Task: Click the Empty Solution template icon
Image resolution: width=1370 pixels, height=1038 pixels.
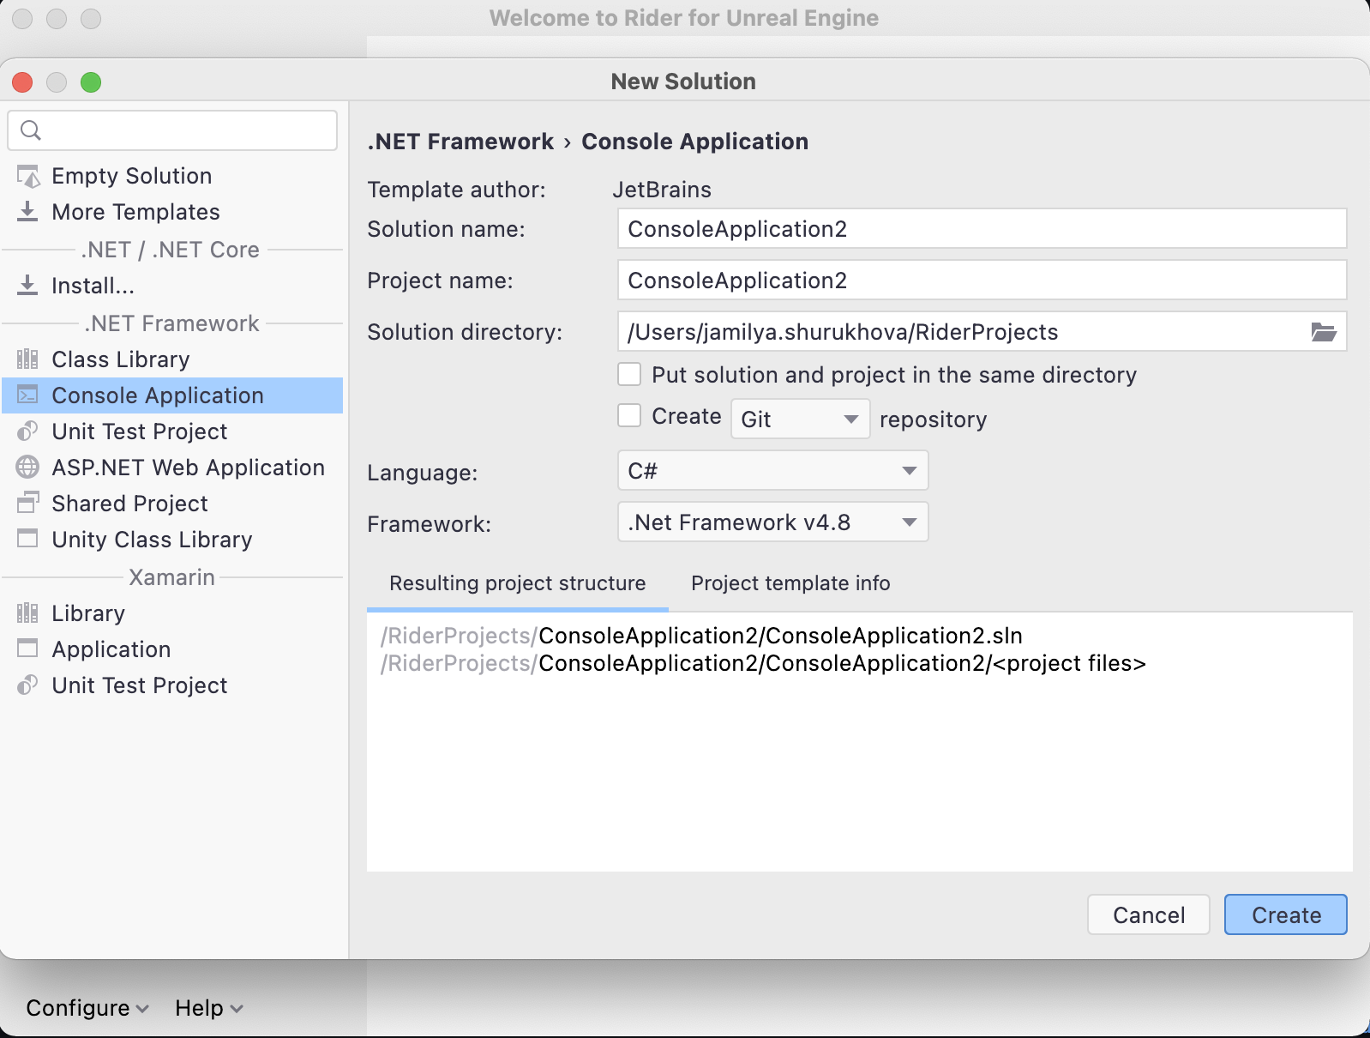Action: (28, 176)
